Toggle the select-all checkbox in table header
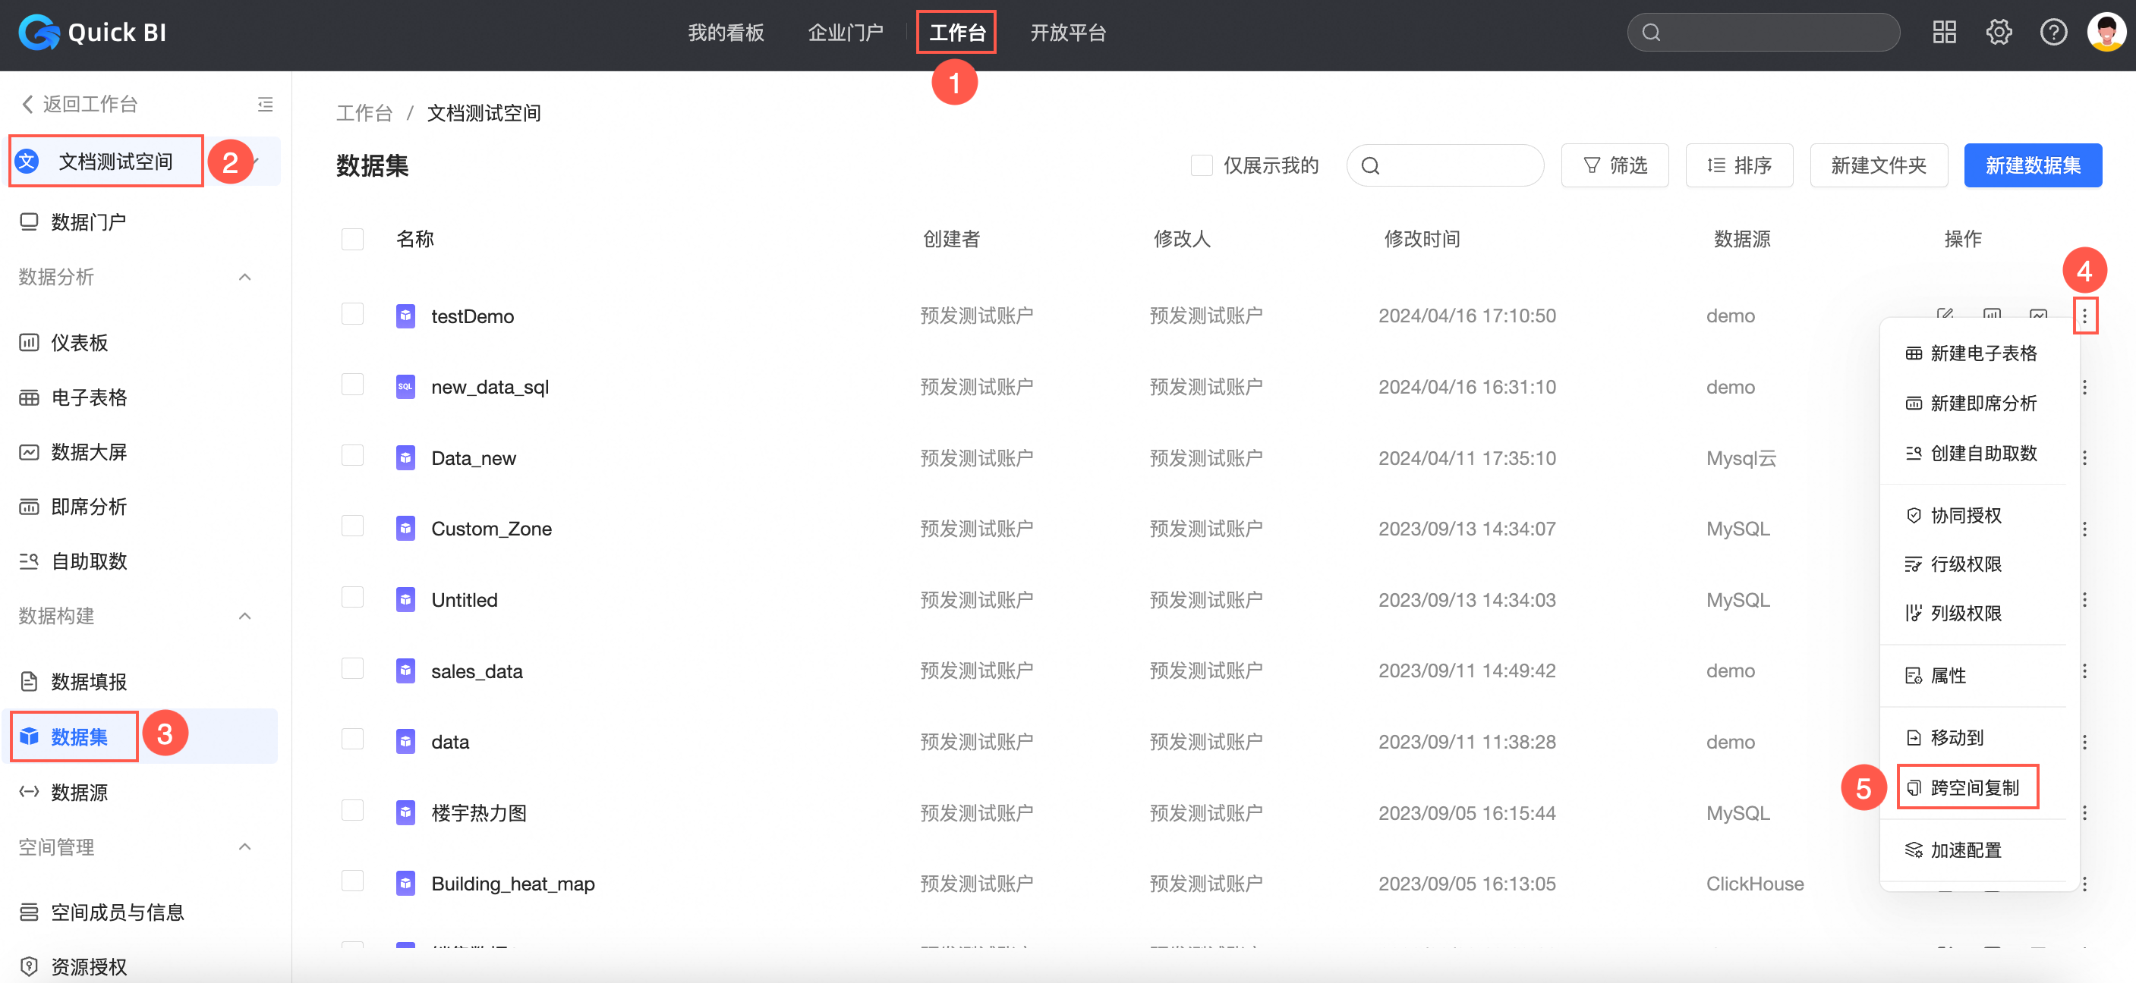This screenshot has width=2136, height=983. tap(352, 239)
